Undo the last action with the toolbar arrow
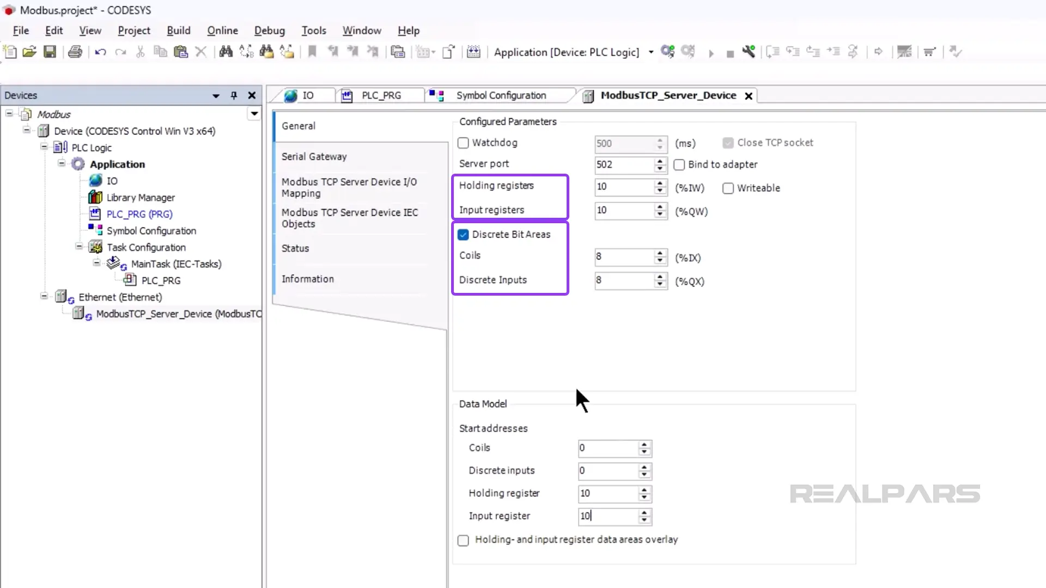Image resolution: width=1046 pixels, height=588 pixels. 100,52
